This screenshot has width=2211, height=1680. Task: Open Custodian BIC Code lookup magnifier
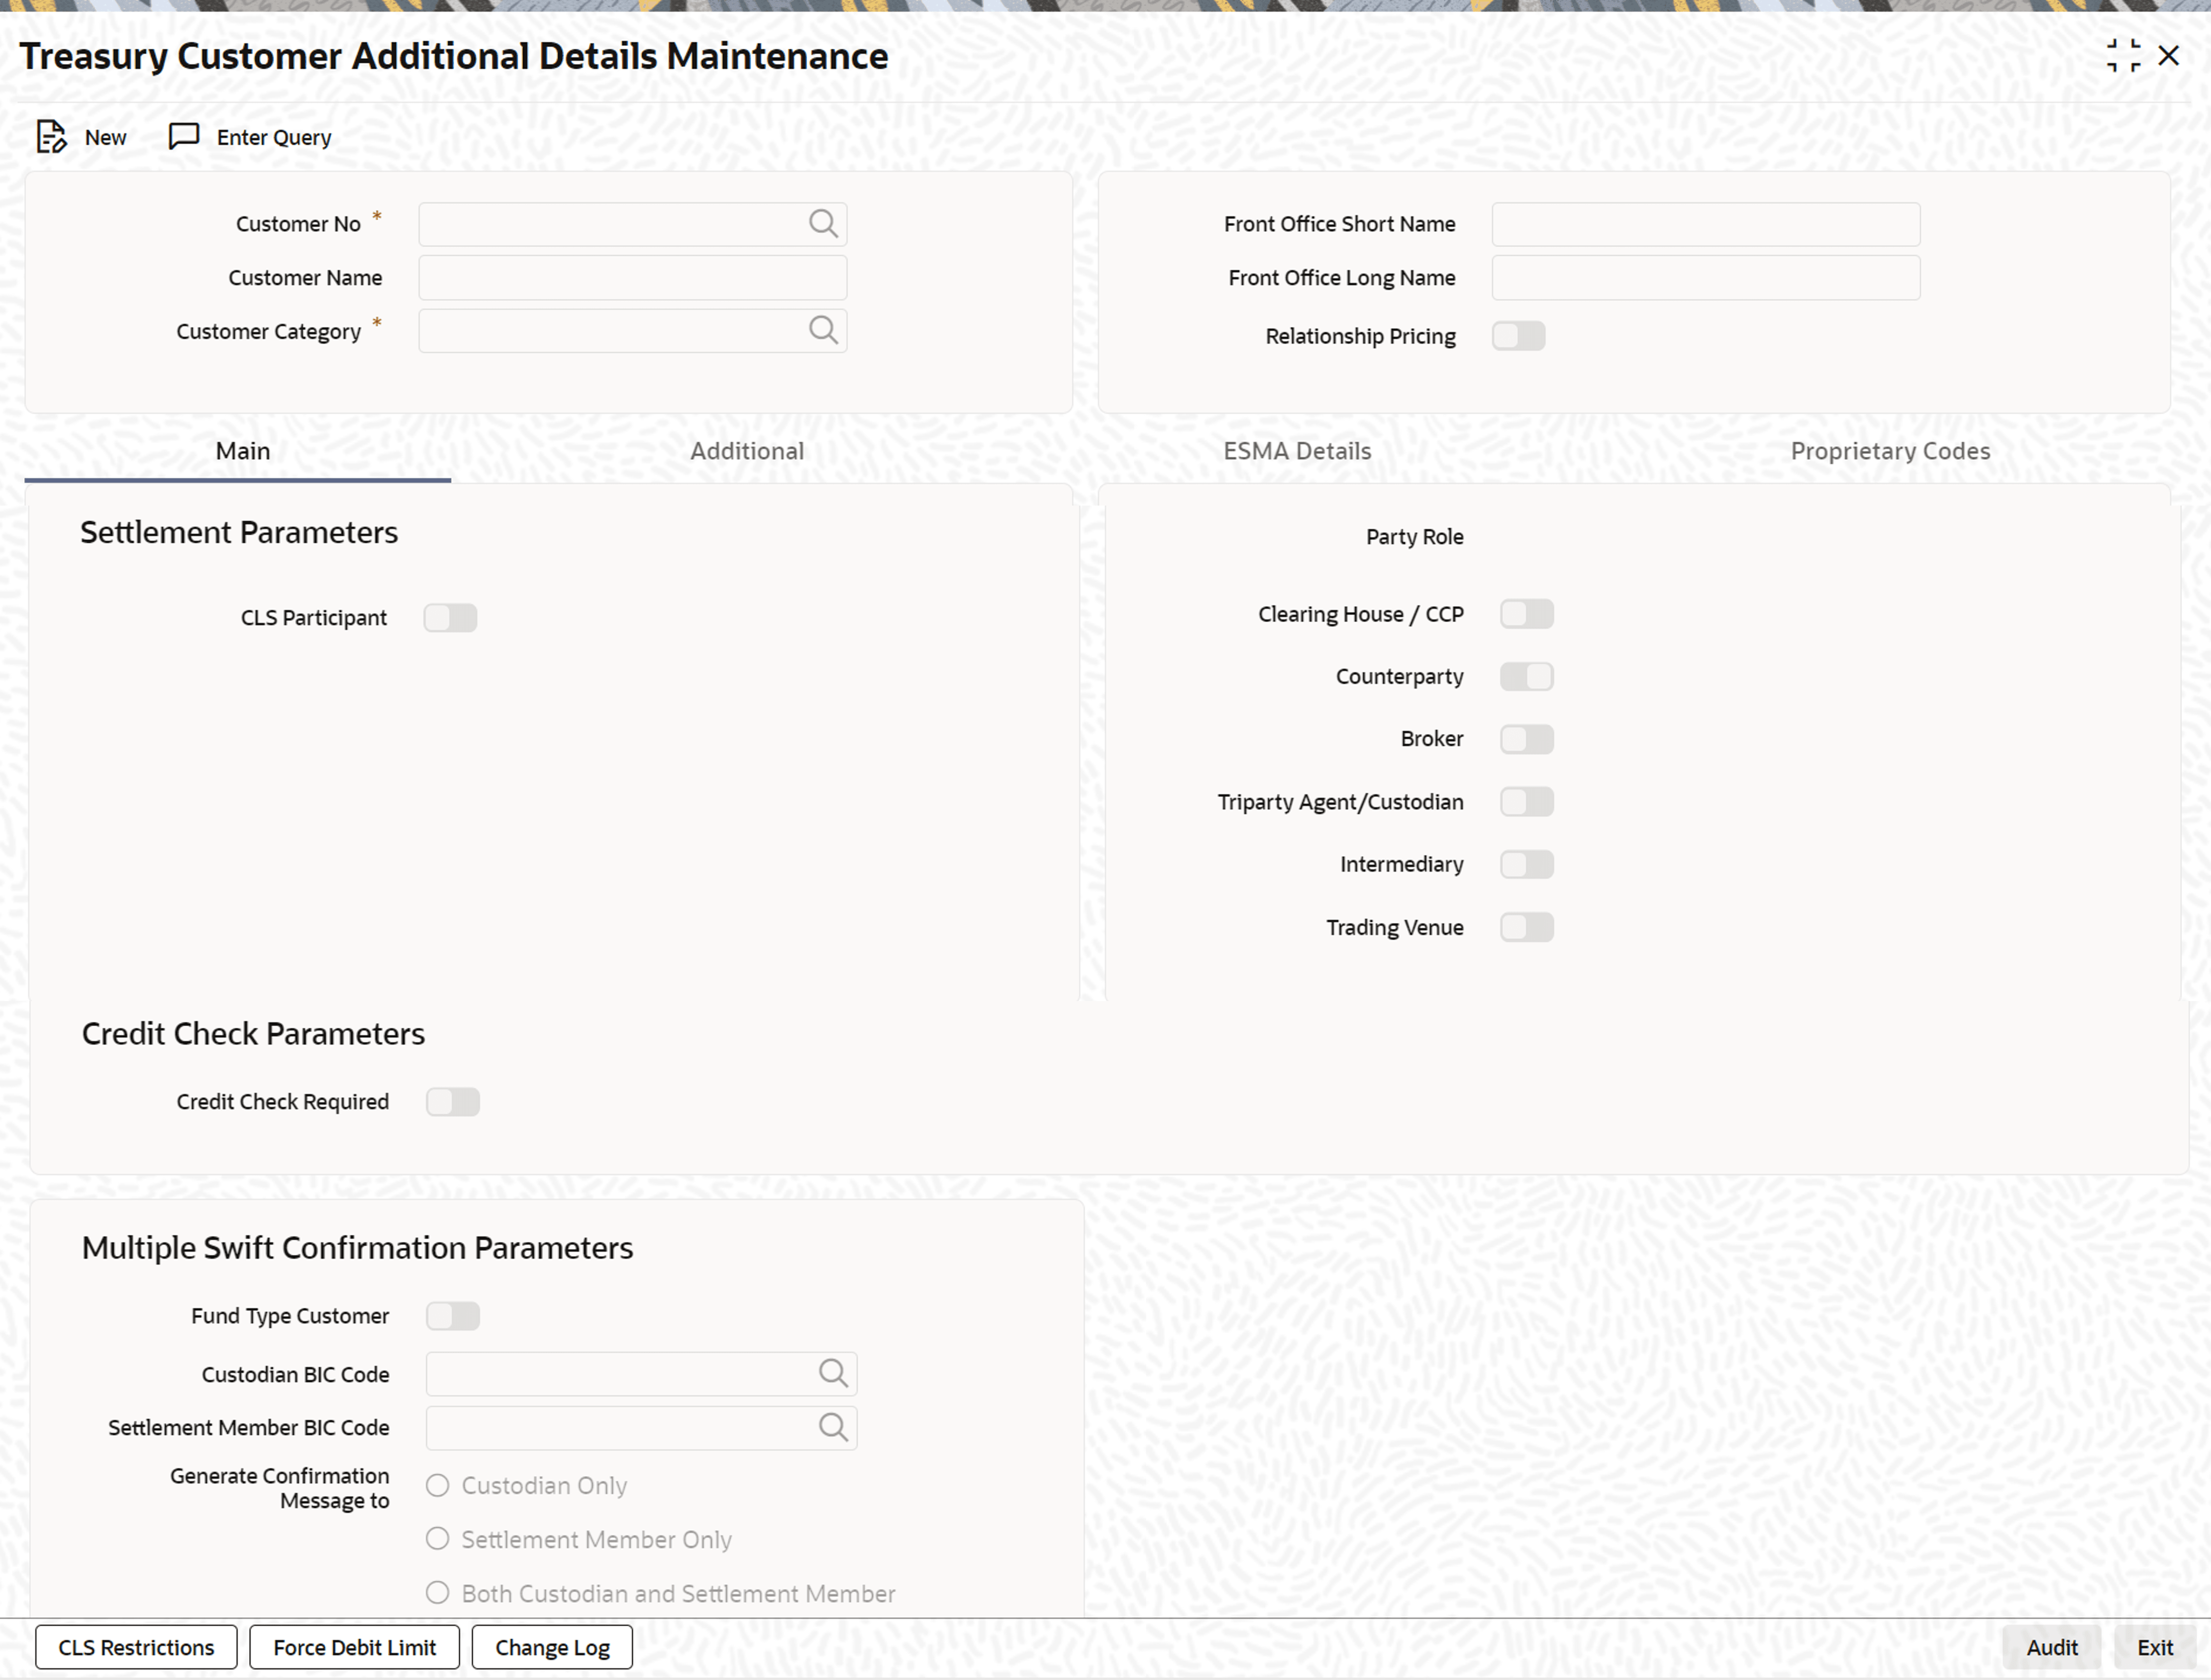(833, 1373)
